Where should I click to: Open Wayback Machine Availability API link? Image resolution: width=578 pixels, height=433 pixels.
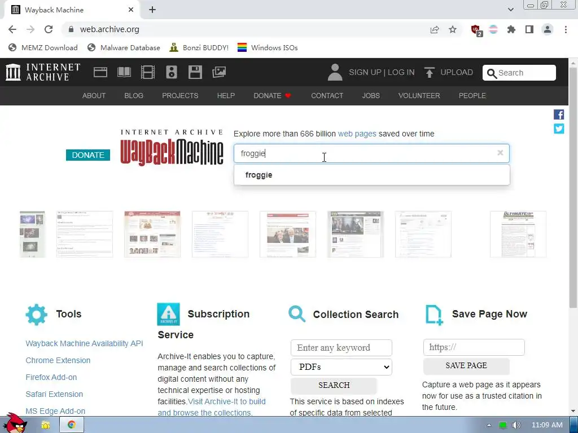pos(85,343)
